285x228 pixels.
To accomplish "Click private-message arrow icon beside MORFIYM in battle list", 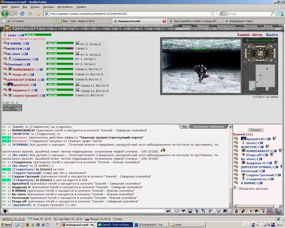I will point(5,48).
